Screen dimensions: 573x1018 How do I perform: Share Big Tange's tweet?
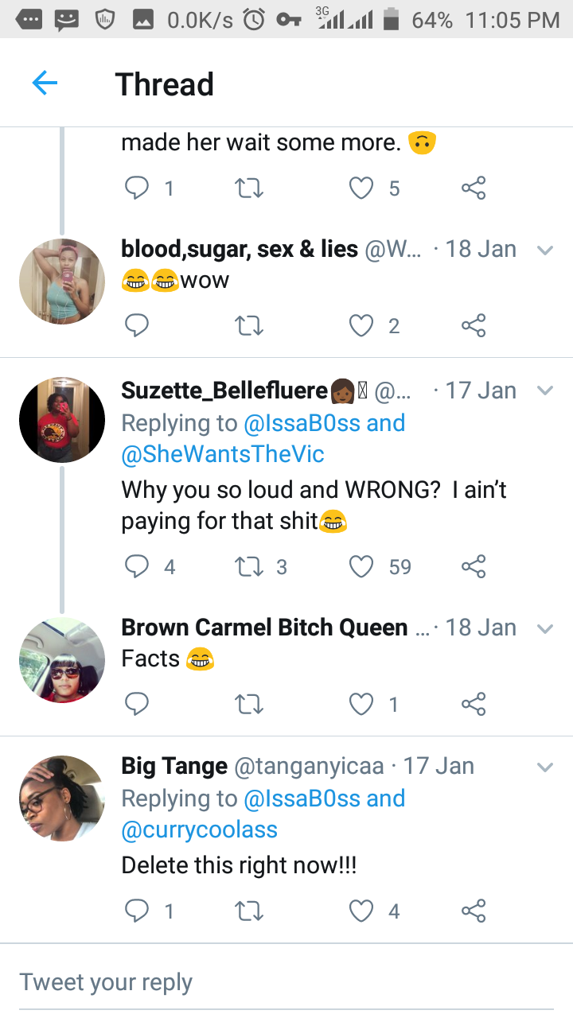(473, 911)
